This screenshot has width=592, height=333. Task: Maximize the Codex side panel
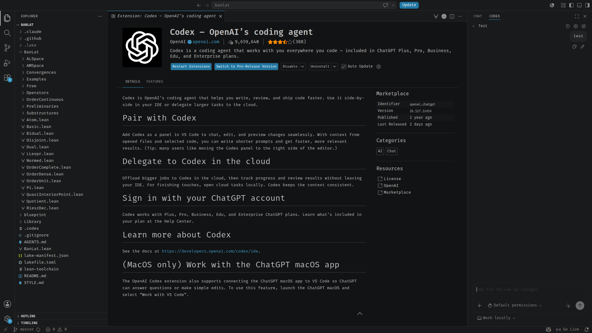point(577,16)
